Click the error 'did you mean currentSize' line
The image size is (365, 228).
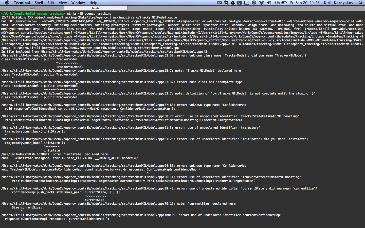[159, 188]
